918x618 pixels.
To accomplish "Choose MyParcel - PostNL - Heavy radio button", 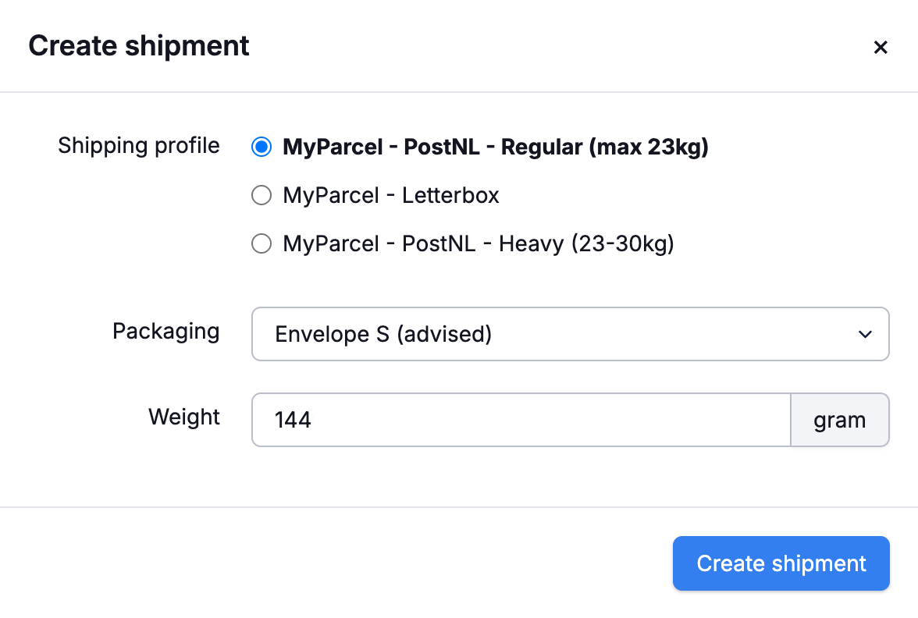I will click(x=262, y=243).
